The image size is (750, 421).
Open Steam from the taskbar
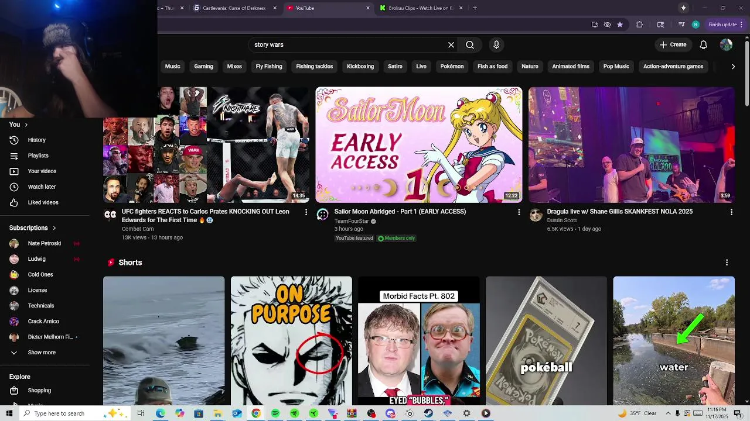coord(428,413)
